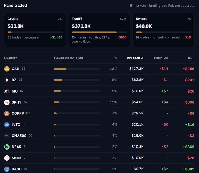Select the BZ market name

(x=14, y=80)
